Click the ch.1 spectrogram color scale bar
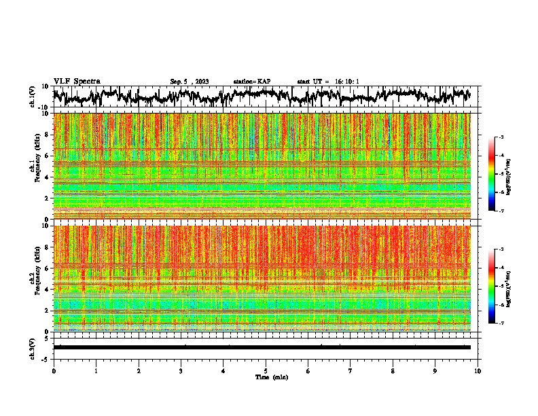This screenshot has width=538, height=416. tap(491, 174)
